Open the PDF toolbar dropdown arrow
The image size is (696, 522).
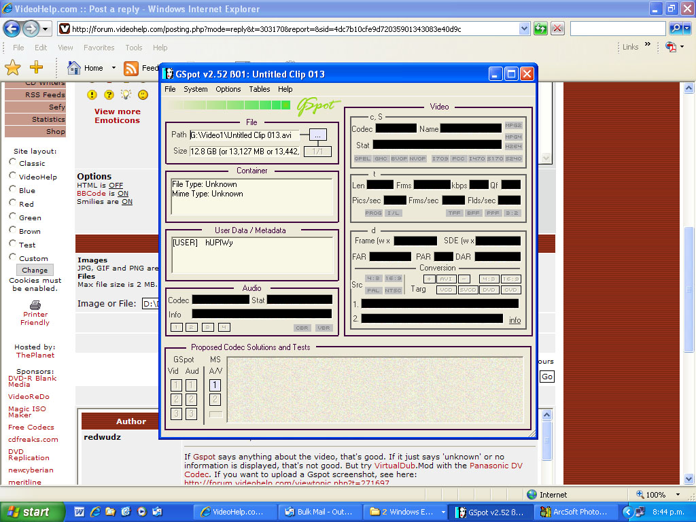point(682,47)
